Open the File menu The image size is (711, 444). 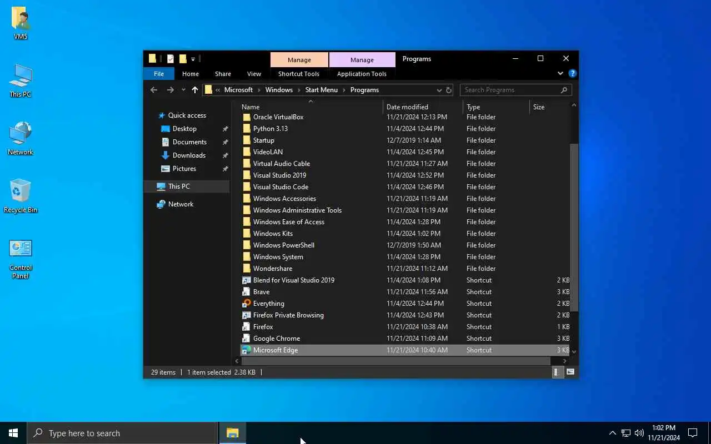159,74
